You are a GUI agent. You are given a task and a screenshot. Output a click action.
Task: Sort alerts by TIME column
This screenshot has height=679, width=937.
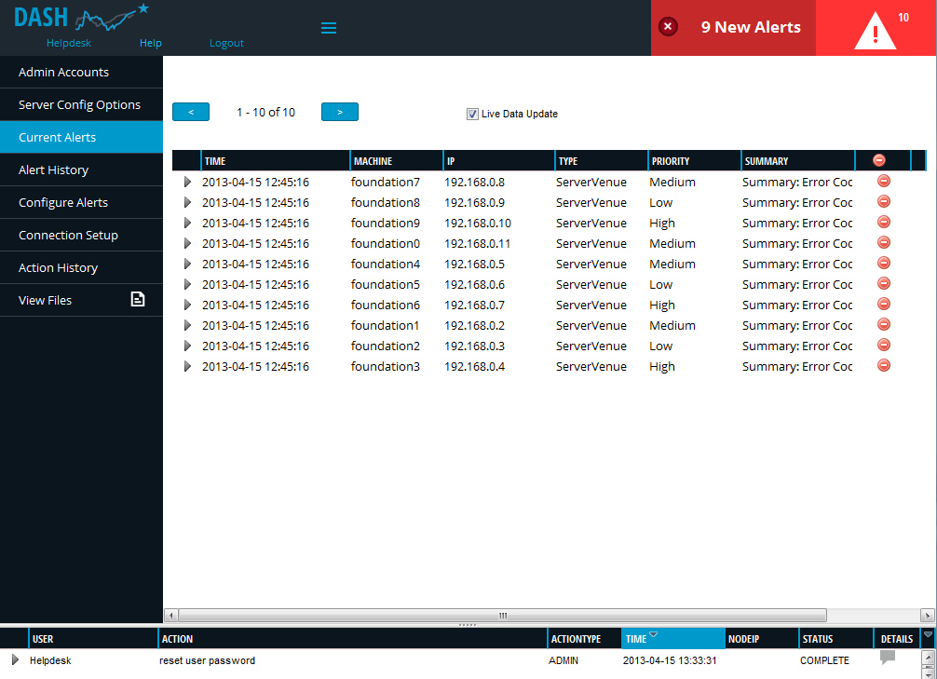[x=276, y=161]
